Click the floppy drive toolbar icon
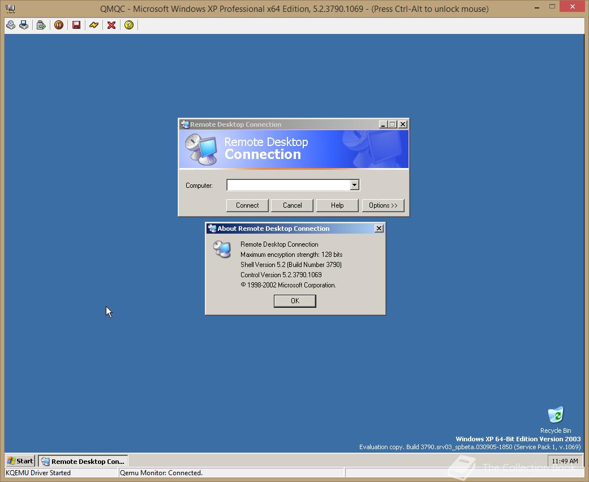Screen dimensions: 589x482 [24, 25]
